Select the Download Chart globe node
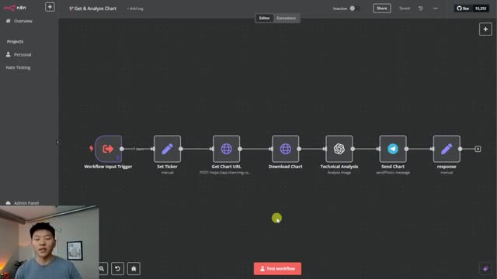Screen dimensions: 497x279 [285, 149]
